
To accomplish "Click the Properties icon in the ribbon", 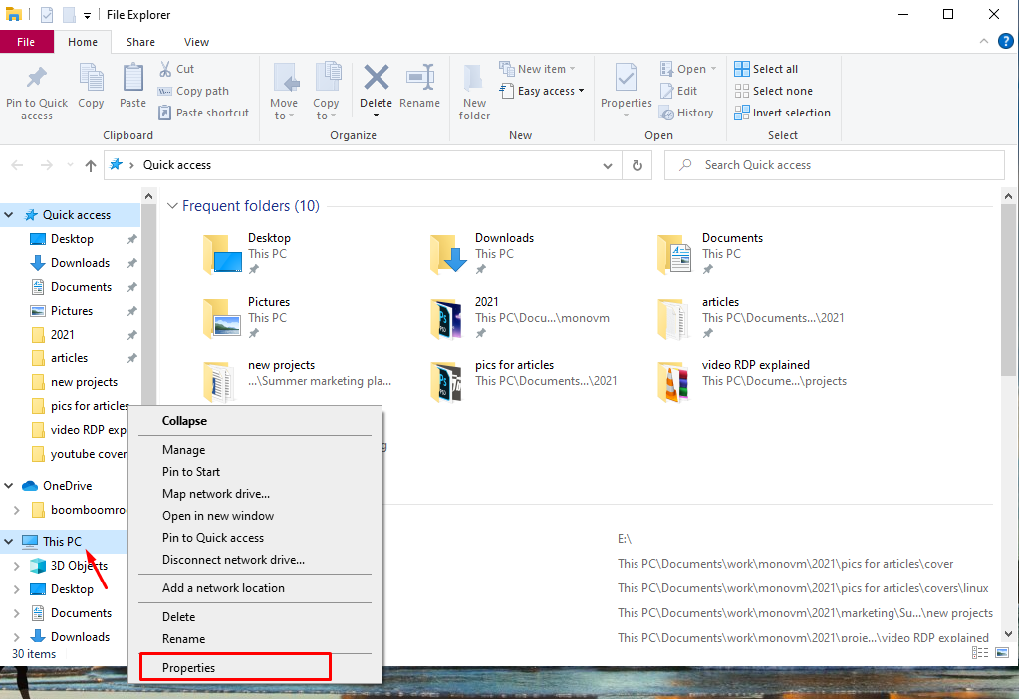I will [x=626, y=80].
